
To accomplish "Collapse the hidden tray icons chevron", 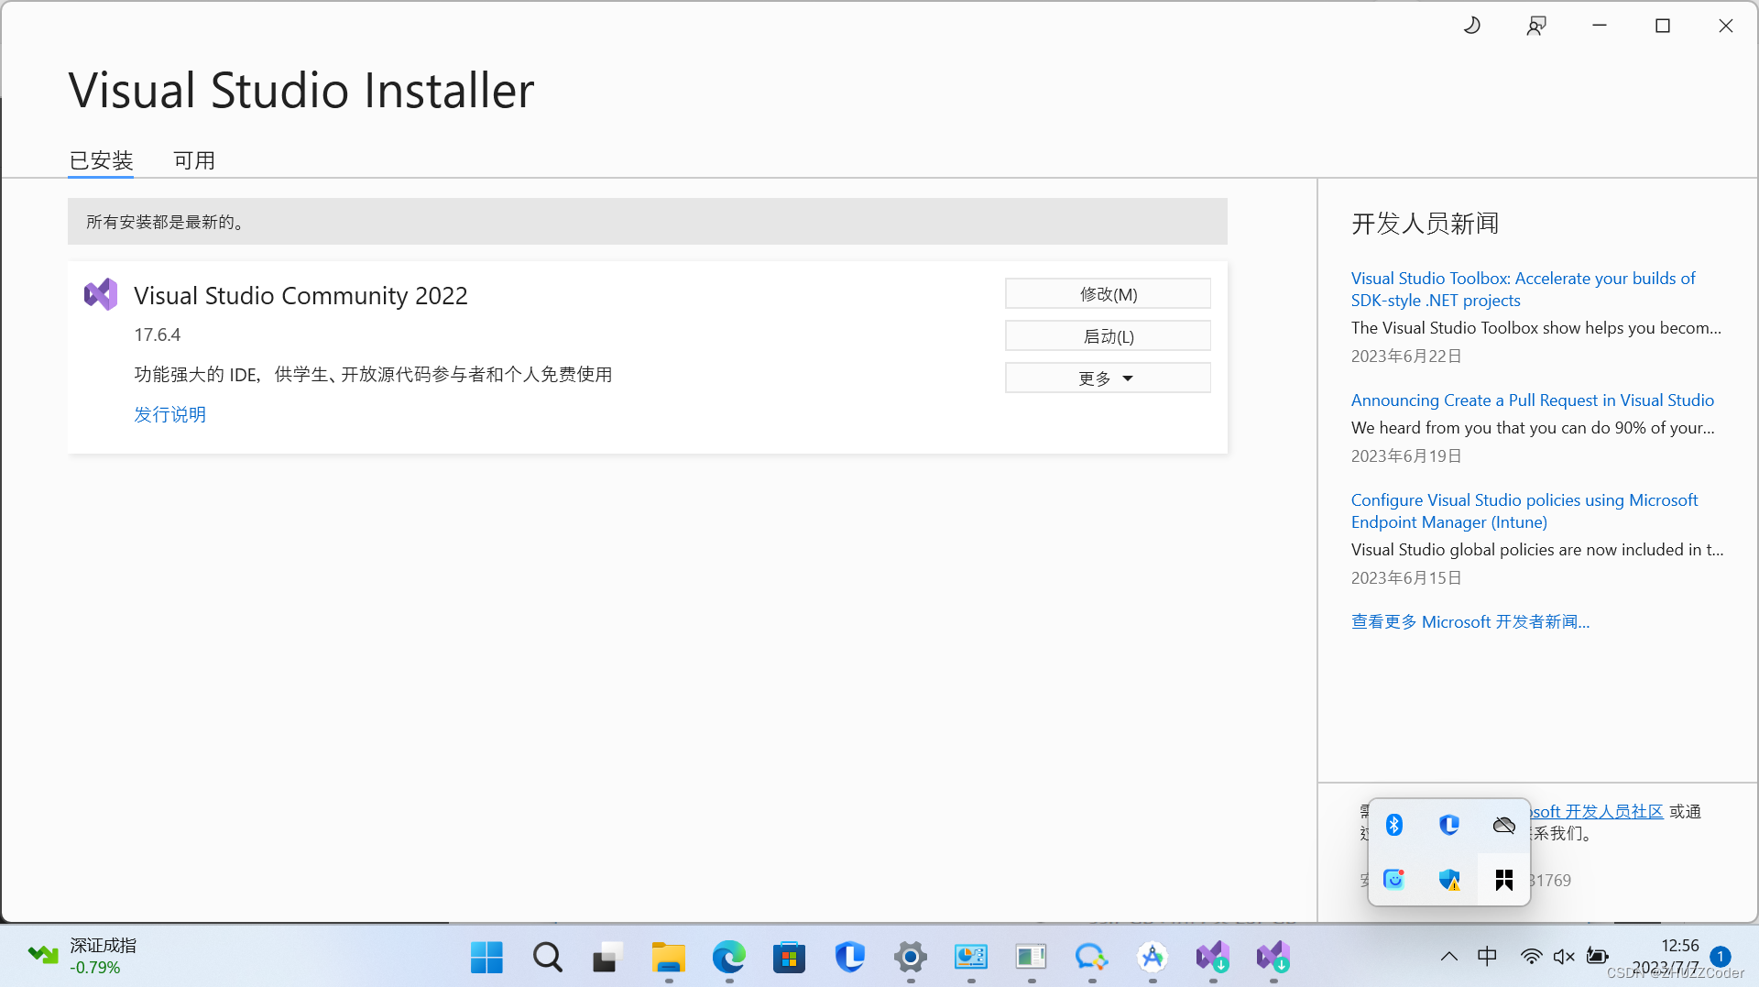I will 1448,957.
